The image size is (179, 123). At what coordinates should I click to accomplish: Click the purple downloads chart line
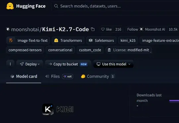(x=174, y=101)
